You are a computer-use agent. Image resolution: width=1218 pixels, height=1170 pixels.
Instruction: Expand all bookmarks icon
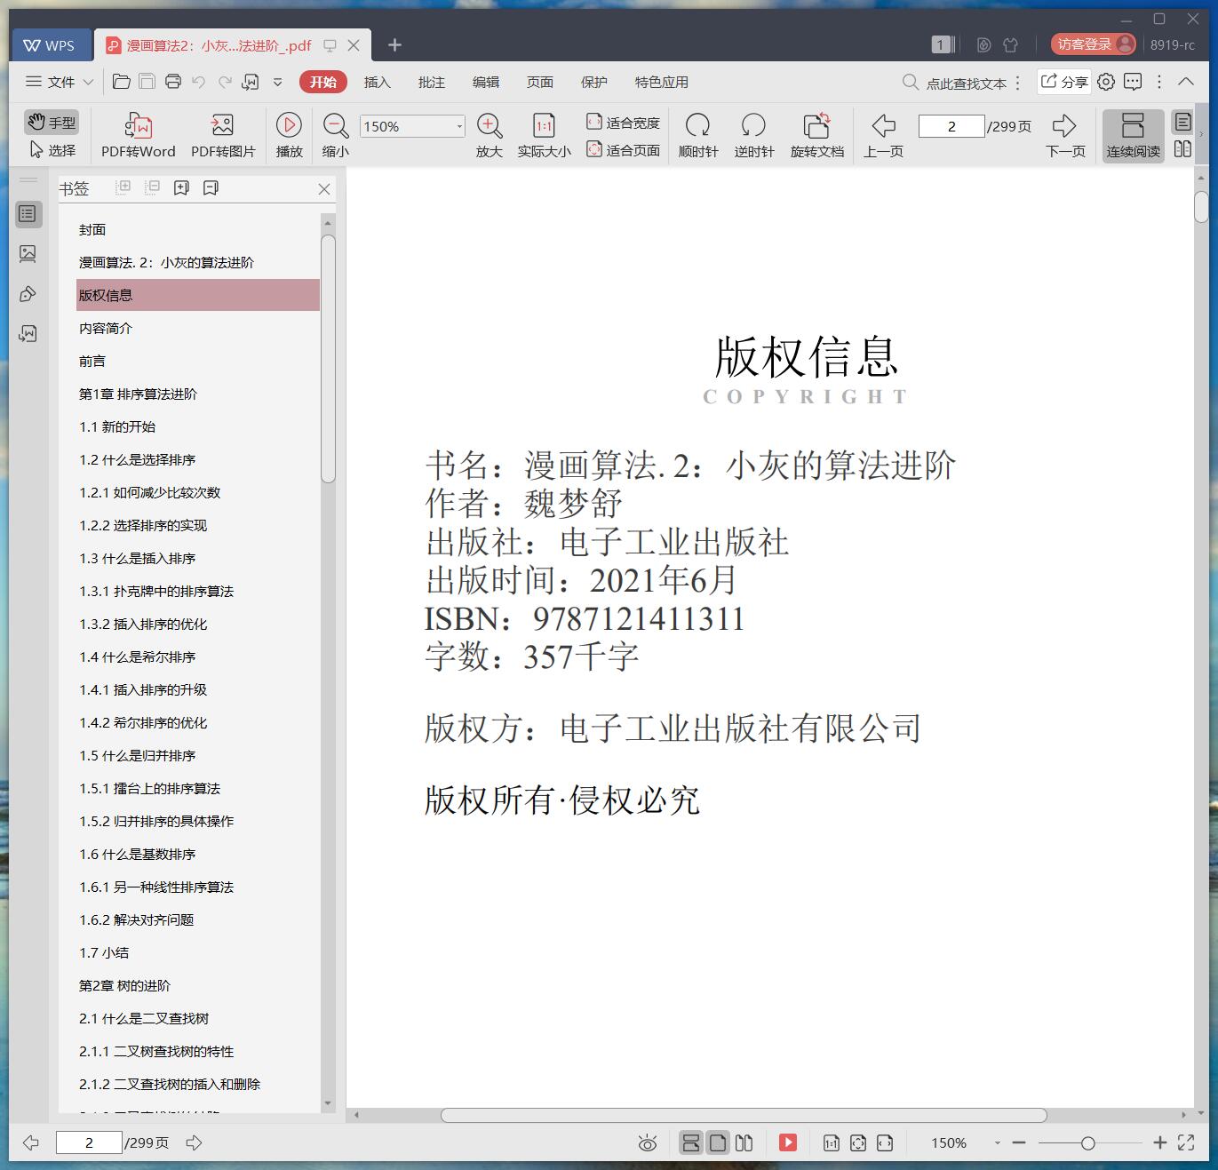pos(123,187)
